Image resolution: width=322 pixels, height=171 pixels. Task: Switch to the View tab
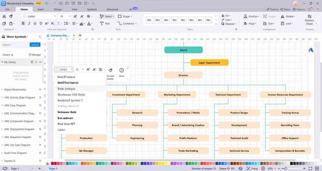[x=74, y=9]
